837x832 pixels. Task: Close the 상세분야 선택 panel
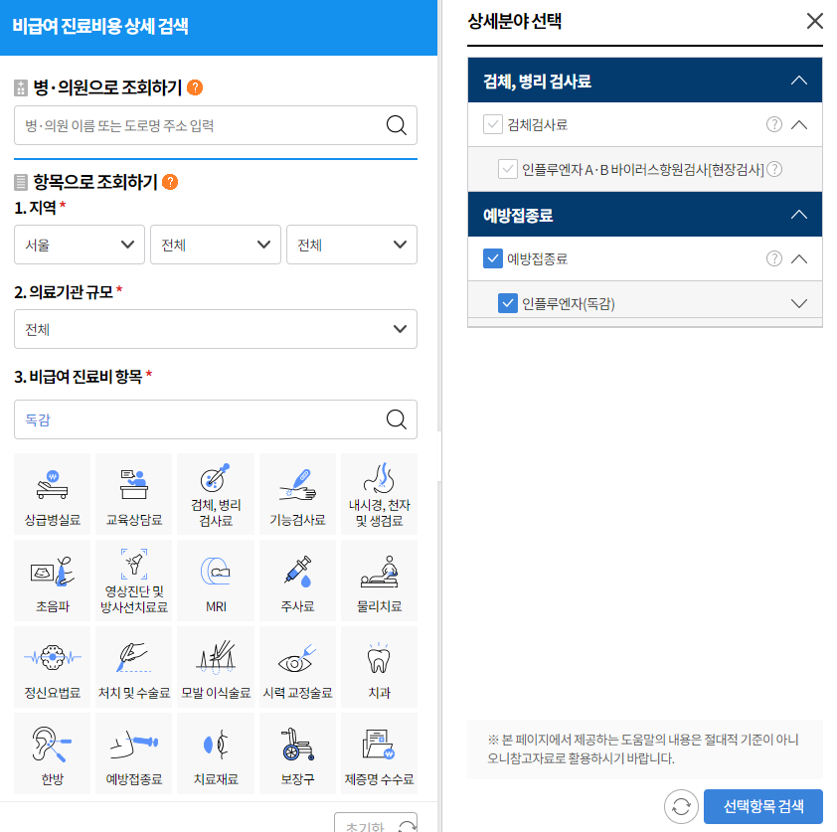(815, 21)
